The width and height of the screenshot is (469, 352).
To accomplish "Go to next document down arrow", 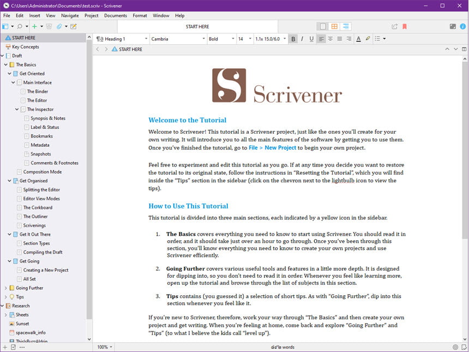I will tap(455, 49).
